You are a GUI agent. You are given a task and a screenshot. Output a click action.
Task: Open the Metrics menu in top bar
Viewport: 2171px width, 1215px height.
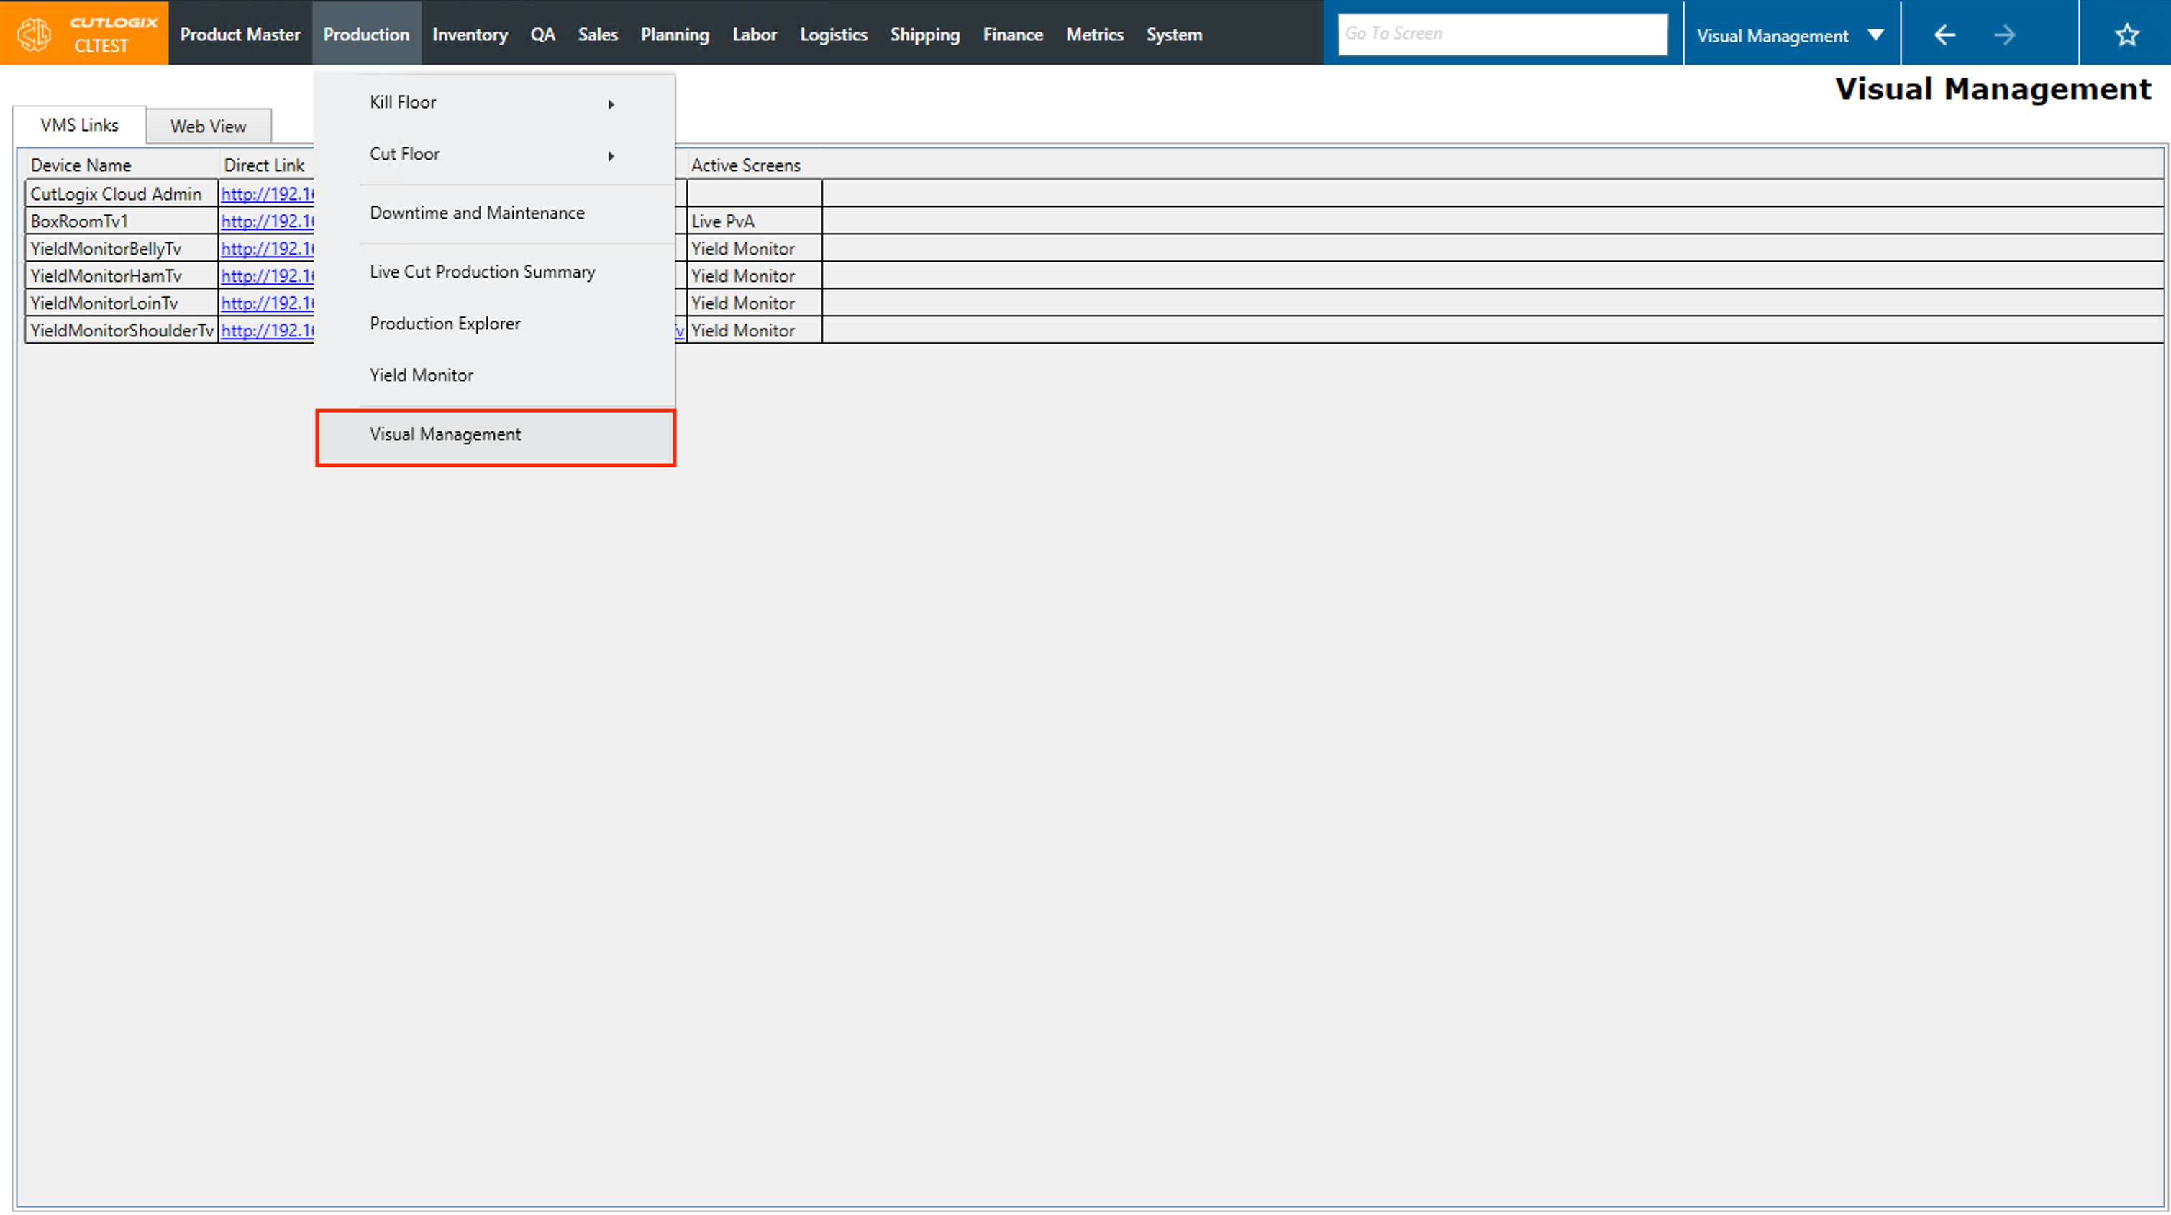pos(1094,35)
